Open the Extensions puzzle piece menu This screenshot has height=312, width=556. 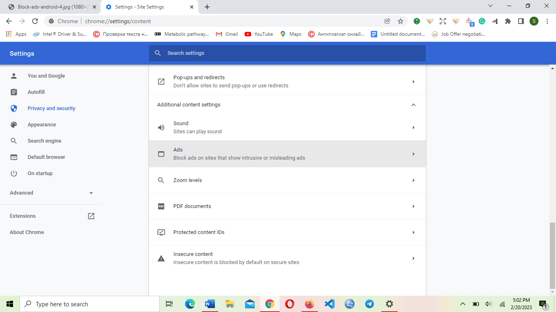pos(508,21)
